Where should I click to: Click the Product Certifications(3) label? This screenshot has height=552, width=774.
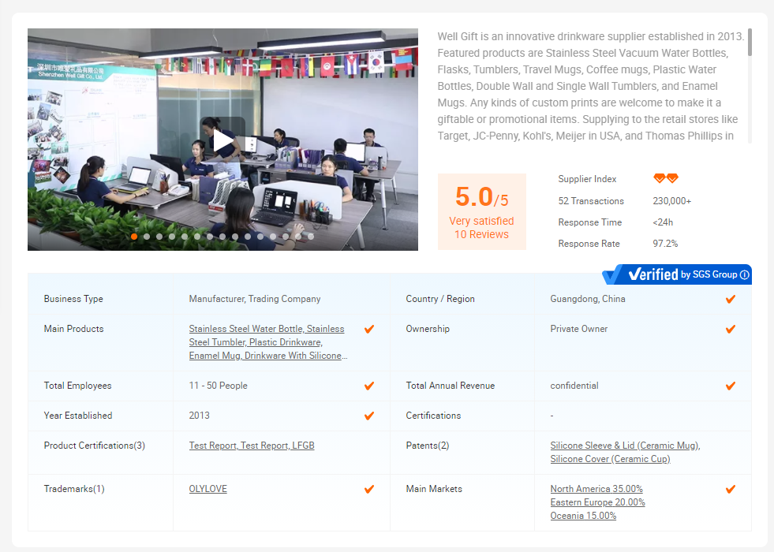[94, 446]
